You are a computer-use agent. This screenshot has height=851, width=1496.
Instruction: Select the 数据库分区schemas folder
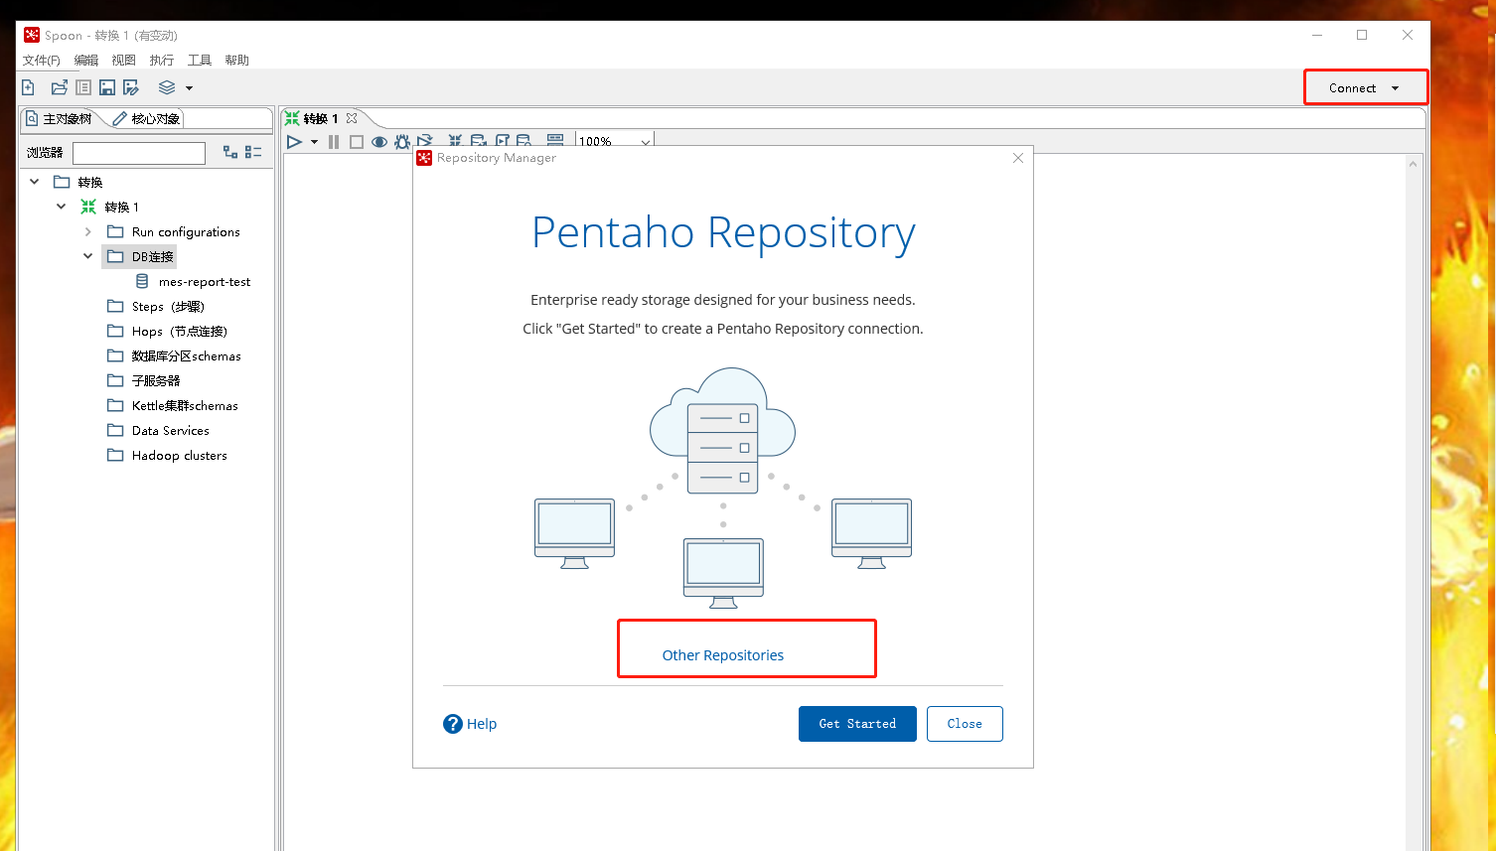(187, 356)
